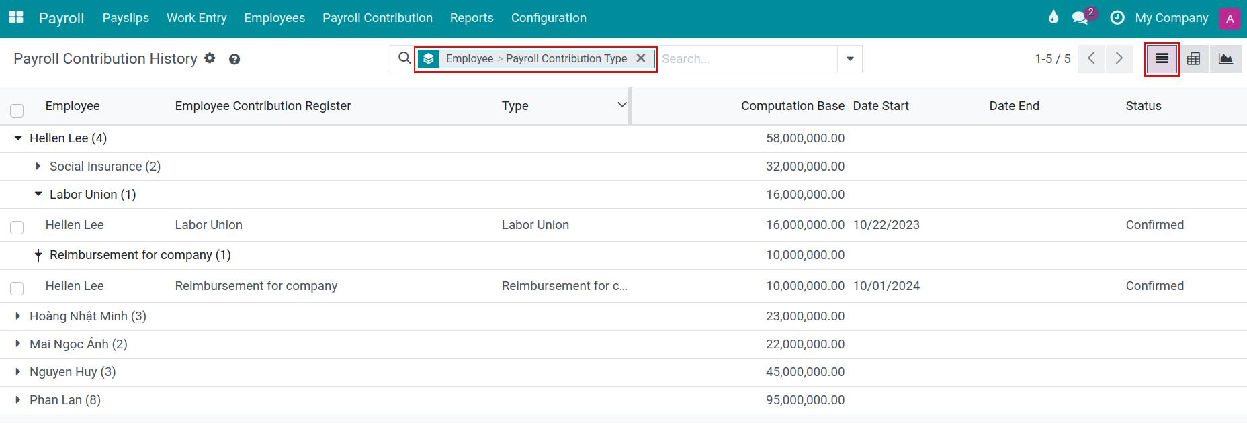Go to next page of records

(1119, 59)
